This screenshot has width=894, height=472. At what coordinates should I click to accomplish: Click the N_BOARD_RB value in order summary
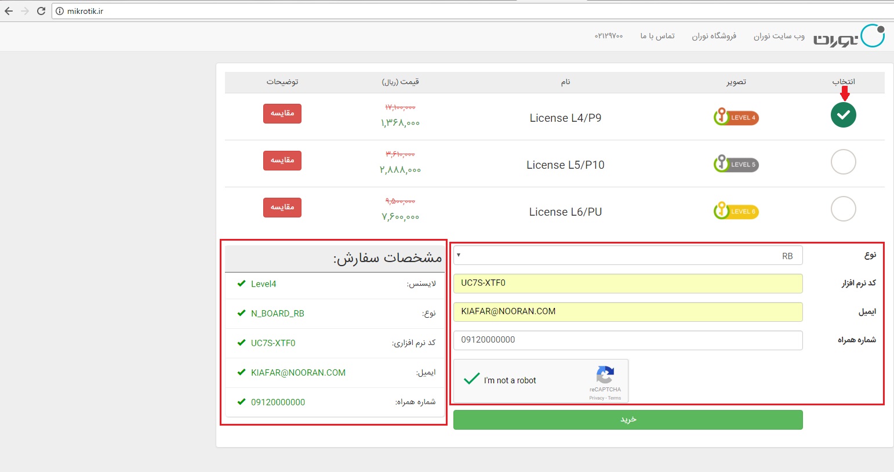(277, 314)
